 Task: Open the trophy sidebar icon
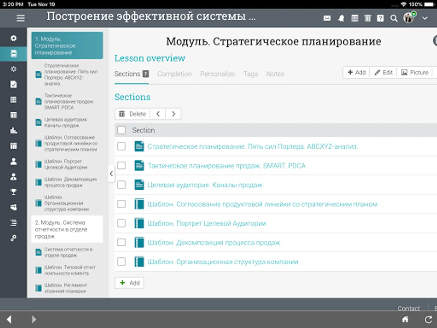tap(13, 192)
